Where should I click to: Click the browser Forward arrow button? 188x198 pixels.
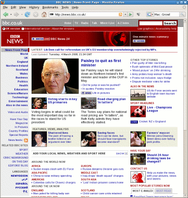tap(16, 14)
